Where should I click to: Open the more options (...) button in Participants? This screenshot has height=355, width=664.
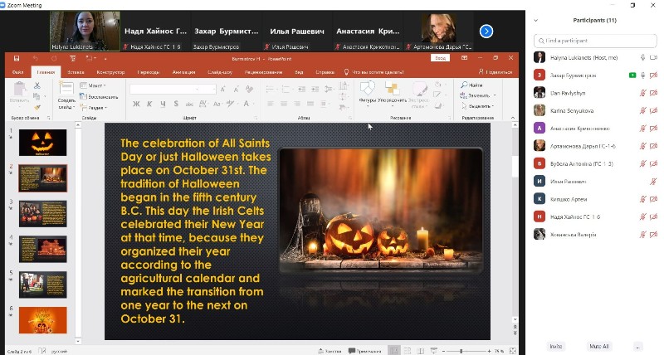pos(637,346)
